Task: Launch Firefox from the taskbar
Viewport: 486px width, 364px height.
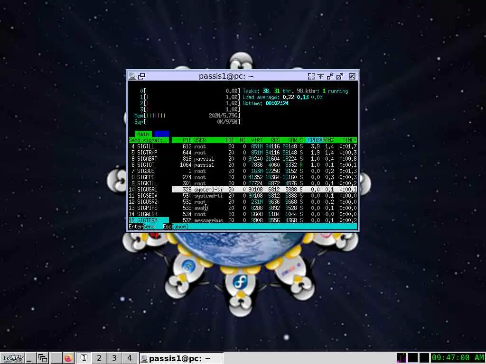Action: (x=68, y=358)
